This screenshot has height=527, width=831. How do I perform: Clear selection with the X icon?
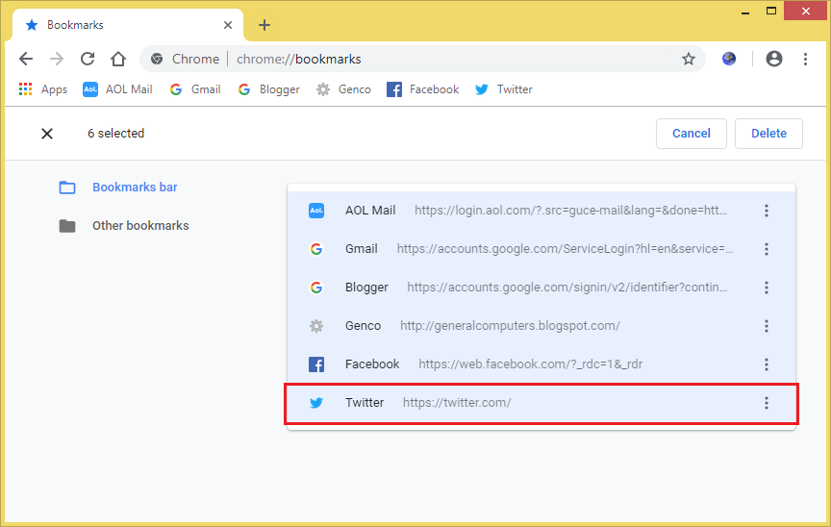pos(47,134)
